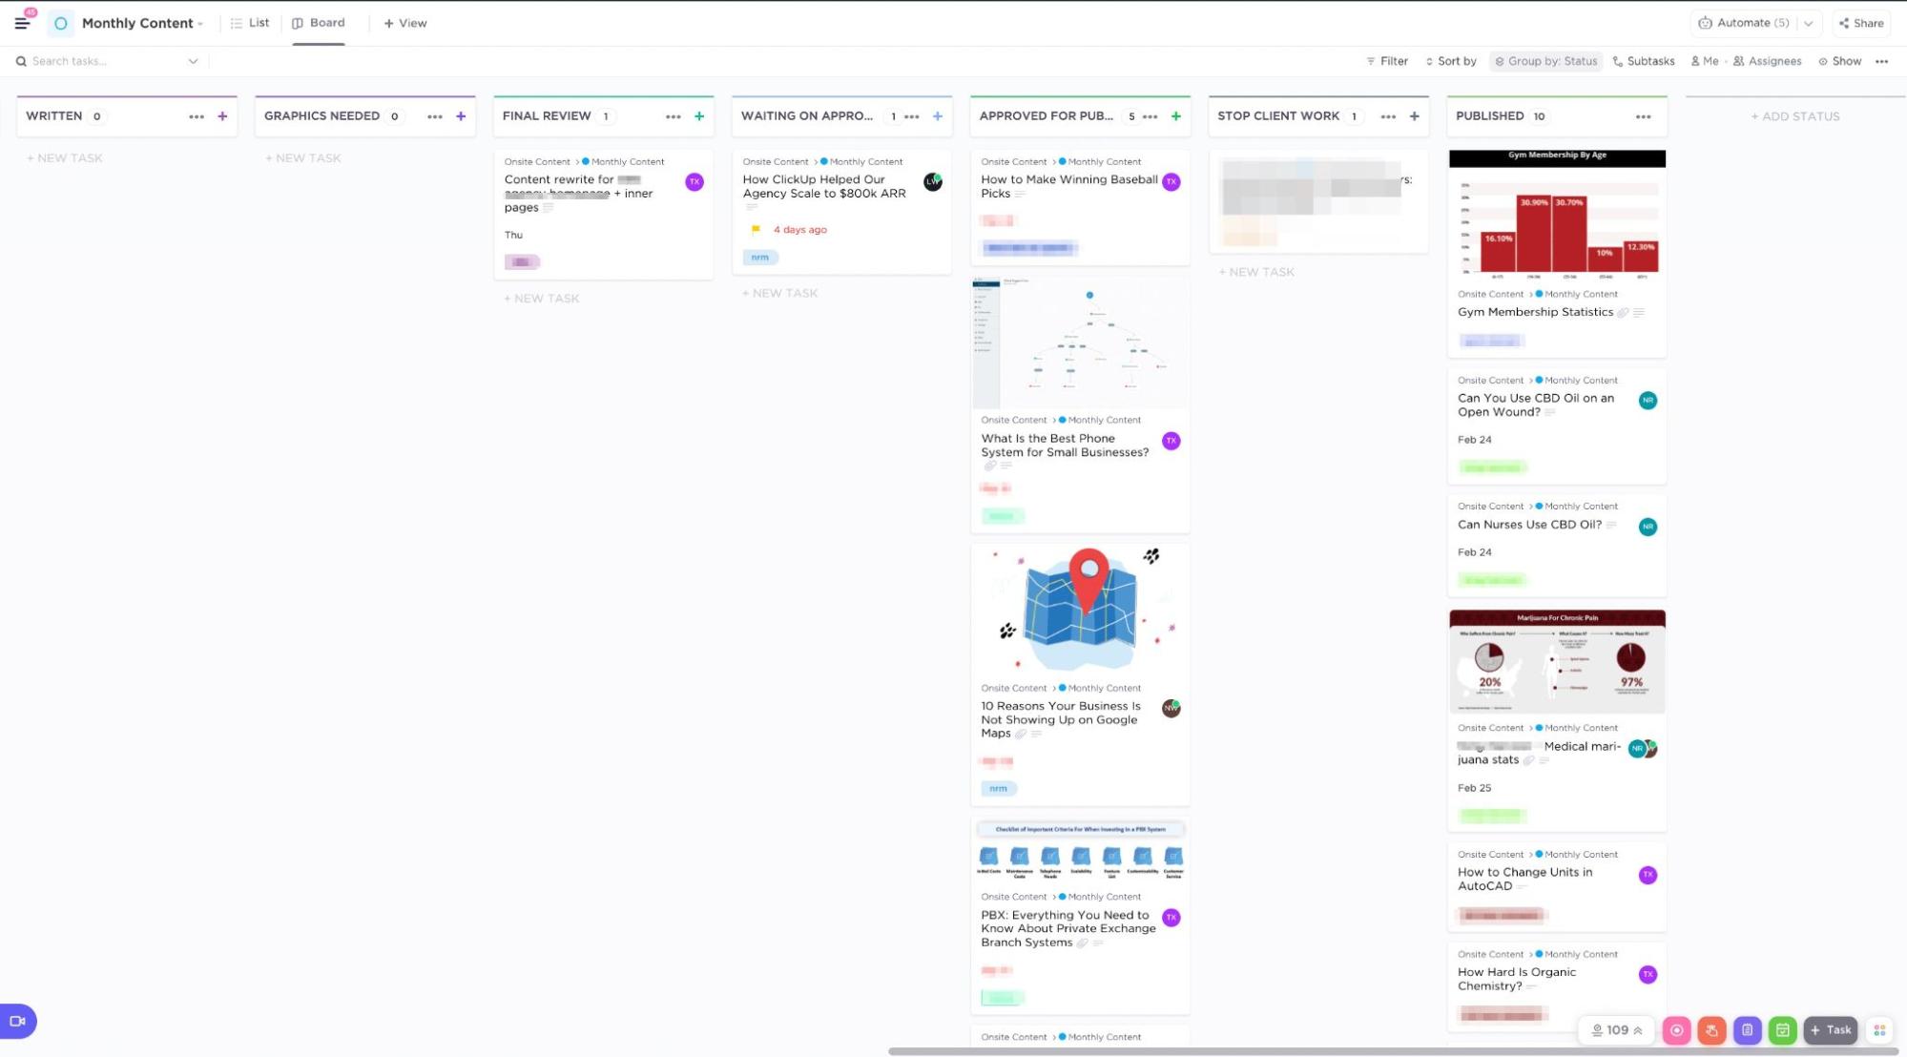Open the green calendar planner icon
This screenshot has height=1057, width=1907.
1782,1030
